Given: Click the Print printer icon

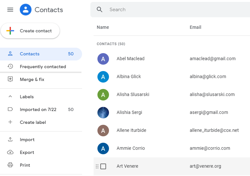Looking at the screenshot, I should [x=10, y=165].
